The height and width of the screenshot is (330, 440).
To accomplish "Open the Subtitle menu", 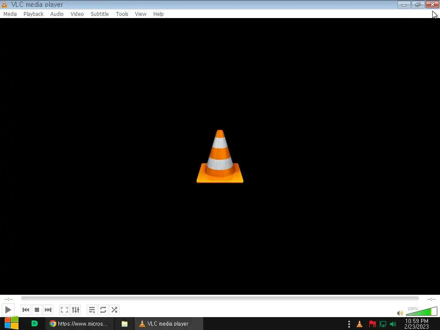I will point(99,14).
